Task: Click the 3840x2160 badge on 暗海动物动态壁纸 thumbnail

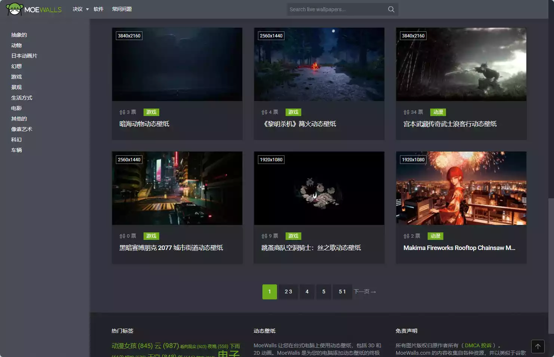Action: [x=129, y=36]
